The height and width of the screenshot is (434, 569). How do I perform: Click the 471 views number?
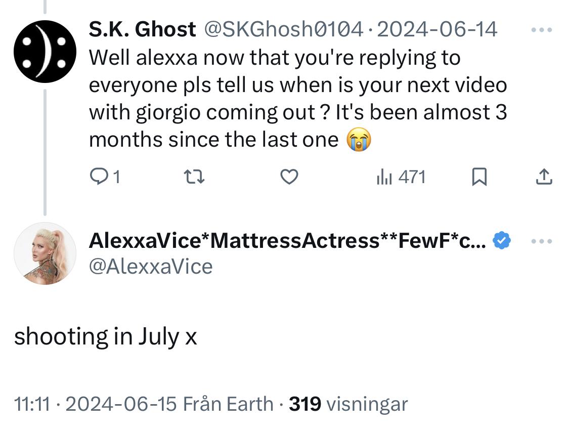pos(412,177)
